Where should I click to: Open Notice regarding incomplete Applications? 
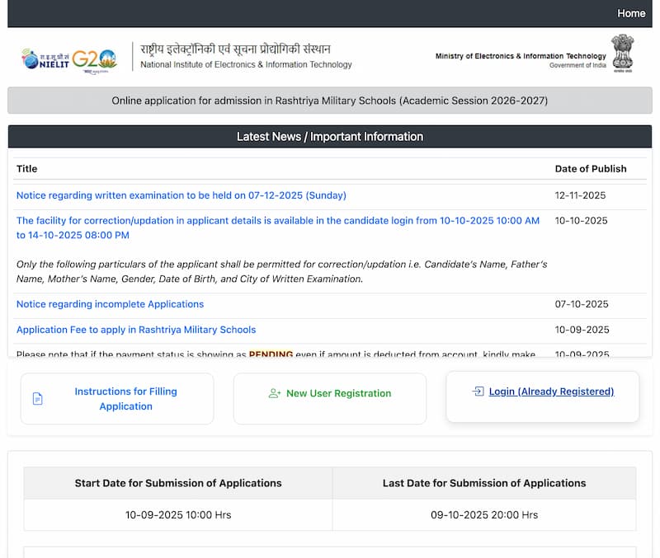click(110, 304)
